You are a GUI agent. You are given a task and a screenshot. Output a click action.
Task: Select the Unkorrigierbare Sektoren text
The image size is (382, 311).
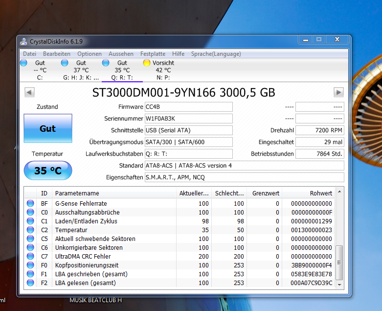(x=89, y=248)
